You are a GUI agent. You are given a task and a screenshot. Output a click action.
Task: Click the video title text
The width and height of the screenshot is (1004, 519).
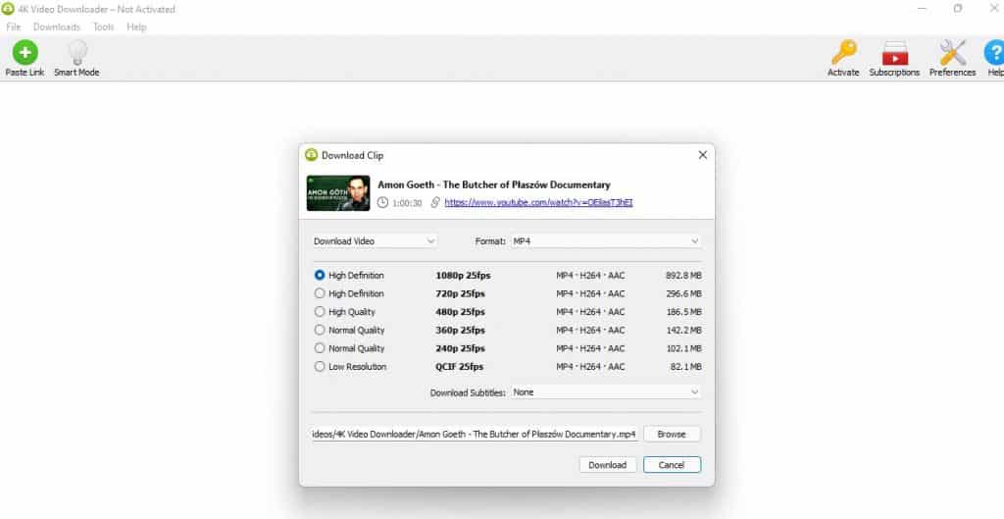(x=494, y=184)
